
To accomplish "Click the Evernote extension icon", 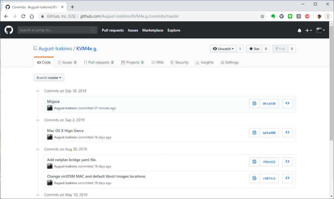I will pyautogui.click(x=273, y=16).
